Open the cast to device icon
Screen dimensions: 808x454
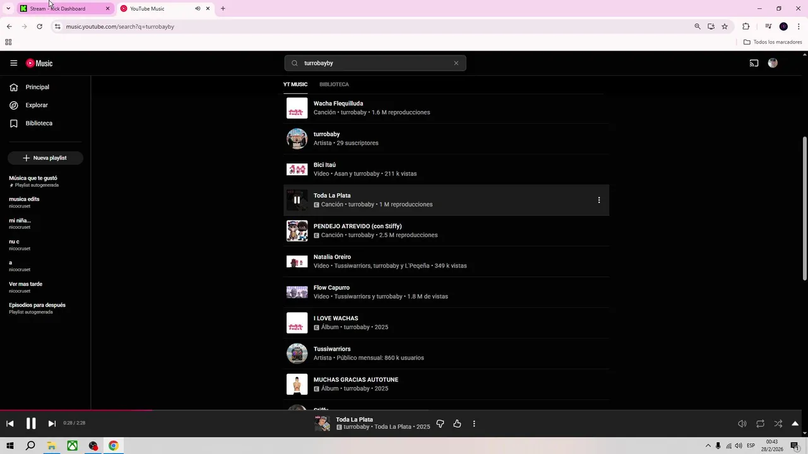[x=754, y=63]
